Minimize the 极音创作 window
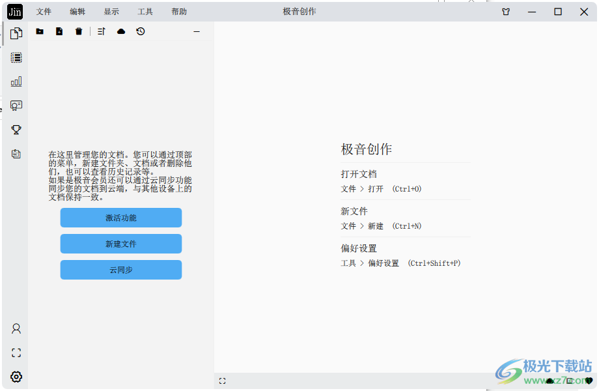Screen dimensions: 599x391 coord(532,12)
